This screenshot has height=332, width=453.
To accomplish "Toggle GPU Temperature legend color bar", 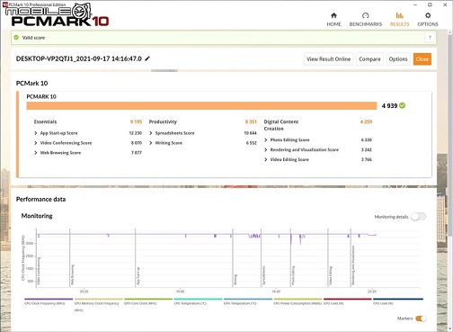I will (x=248, y=299).
